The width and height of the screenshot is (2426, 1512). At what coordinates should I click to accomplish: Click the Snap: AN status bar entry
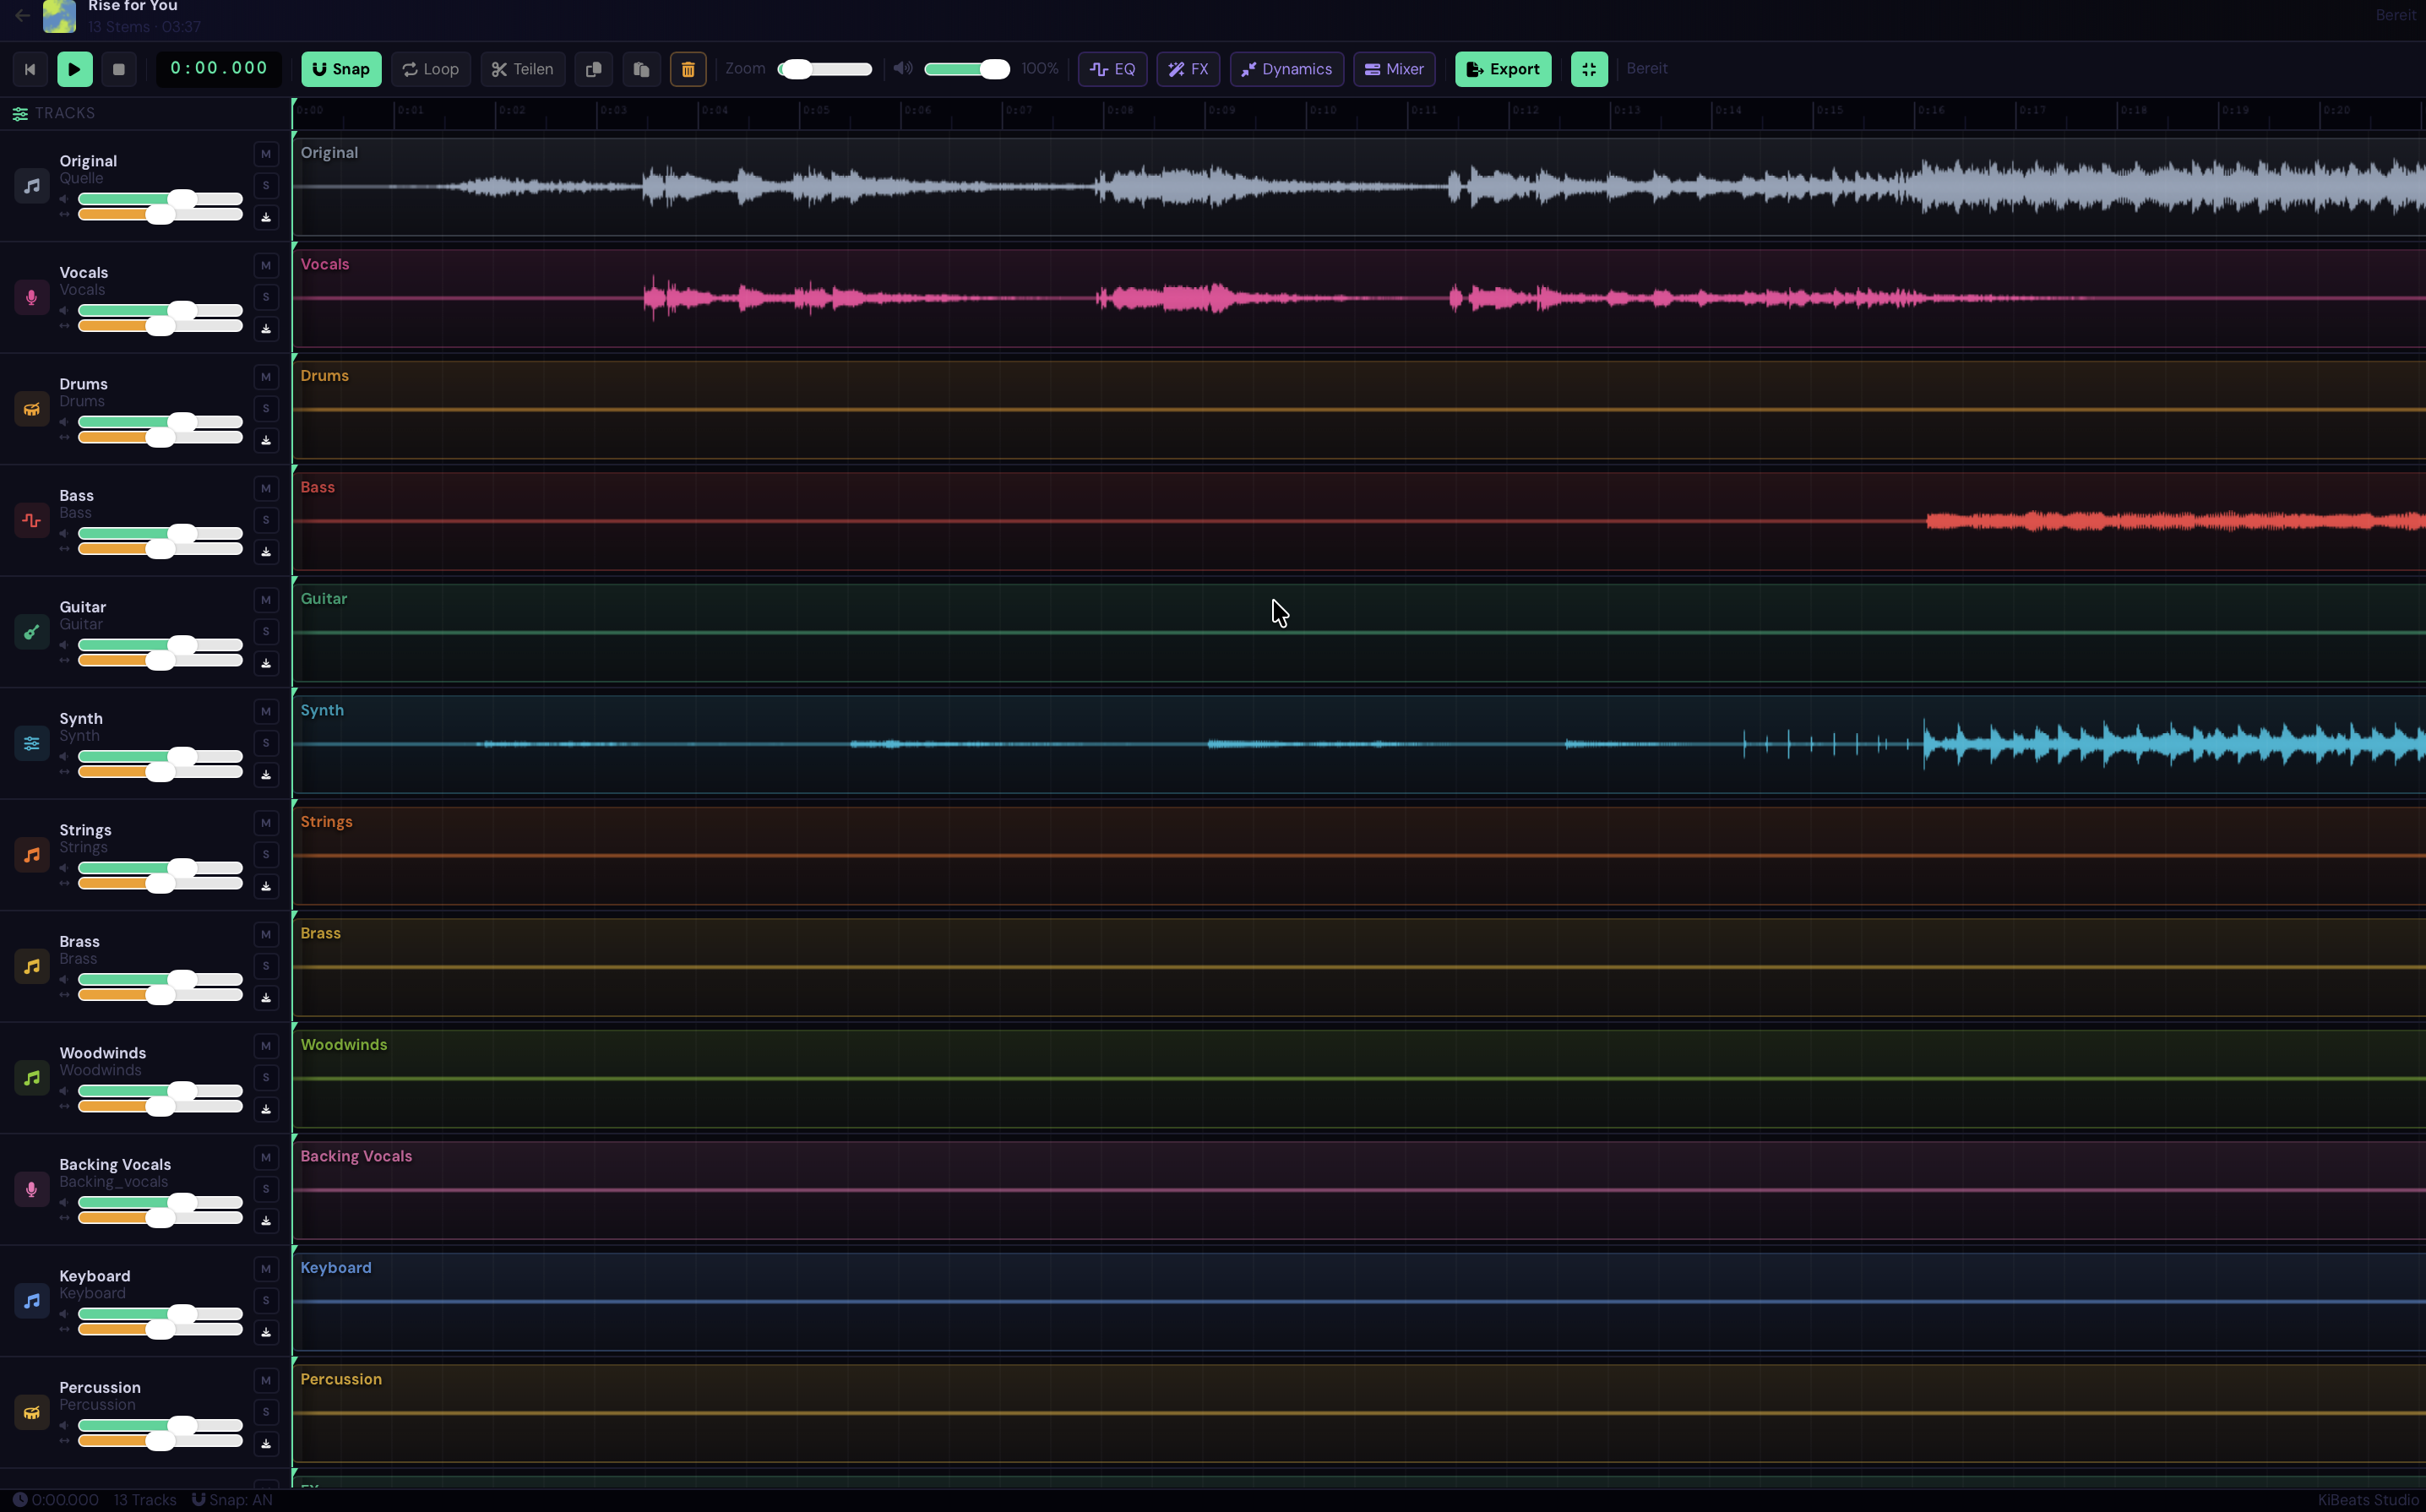(x=232, y=1499)
